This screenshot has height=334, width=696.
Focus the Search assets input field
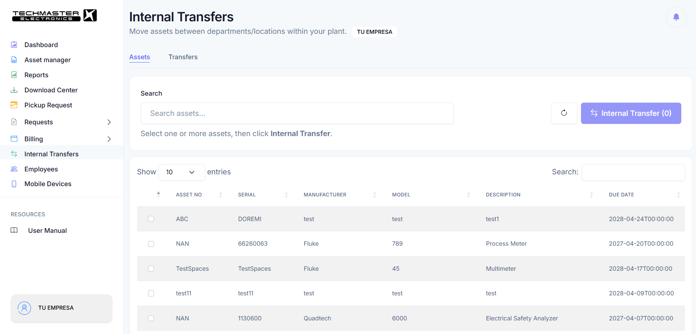point(297,113)
